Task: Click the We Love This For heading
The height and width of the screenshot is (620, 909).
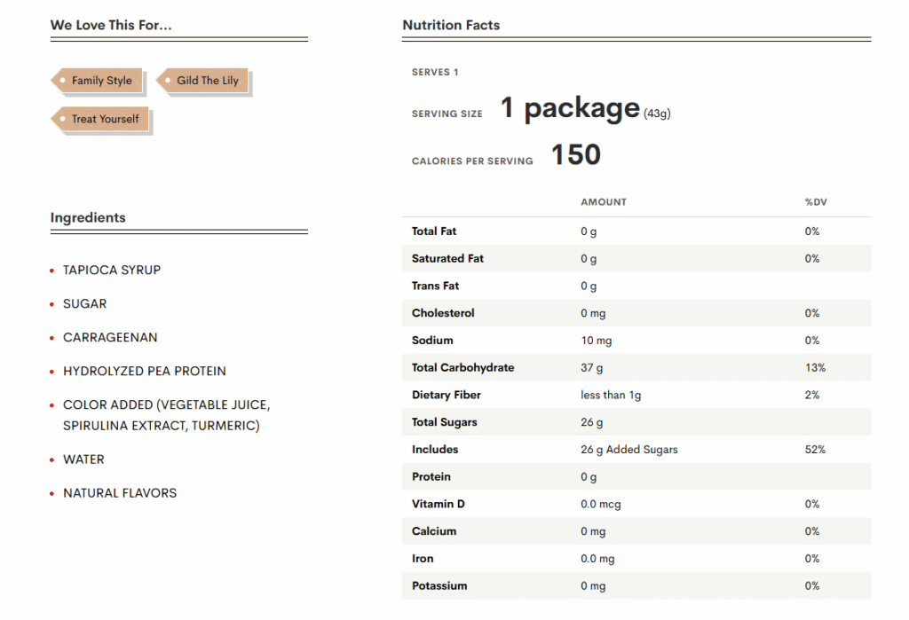Action: coord(111,25)
